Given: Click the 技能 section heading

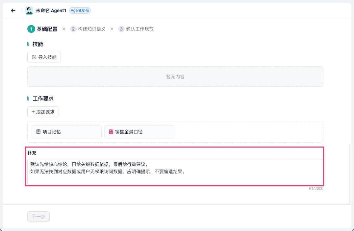Looking at the screenshot, I should (38, 44).
